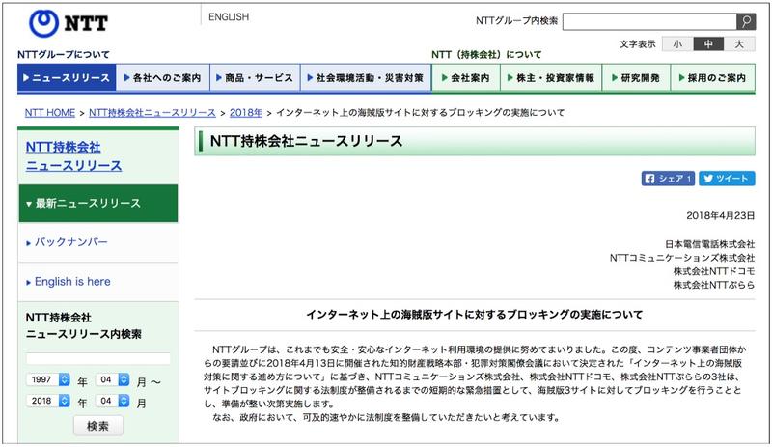Open the NTT持株会社ニュースリリース breadcrumb link
772x447 pixels.
[x=152, y=113]
